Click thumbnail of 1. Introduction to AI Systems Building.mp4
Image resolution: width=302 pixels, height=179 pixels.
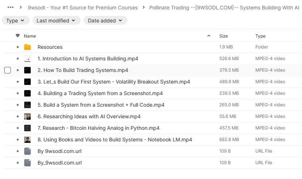pos(27,59)
